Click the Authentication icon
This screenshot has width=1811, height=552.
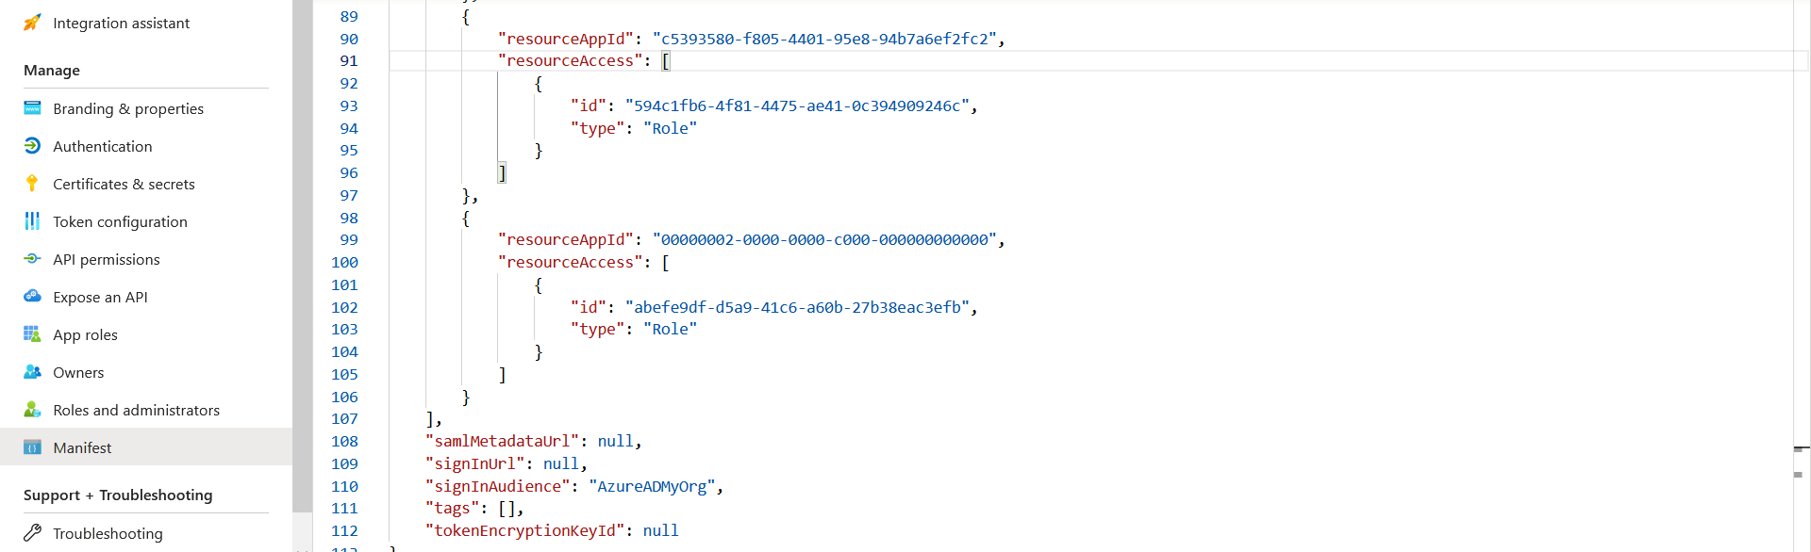(x=32, y=146)
